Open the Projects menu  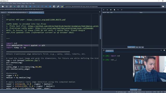click(x=24, y=3)
